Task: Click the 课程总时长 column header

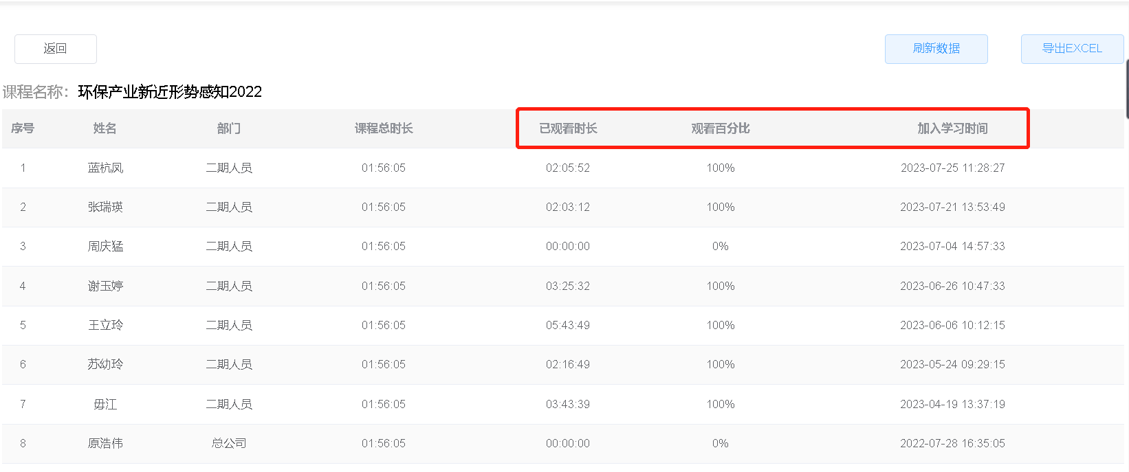Action: (384, 128)
